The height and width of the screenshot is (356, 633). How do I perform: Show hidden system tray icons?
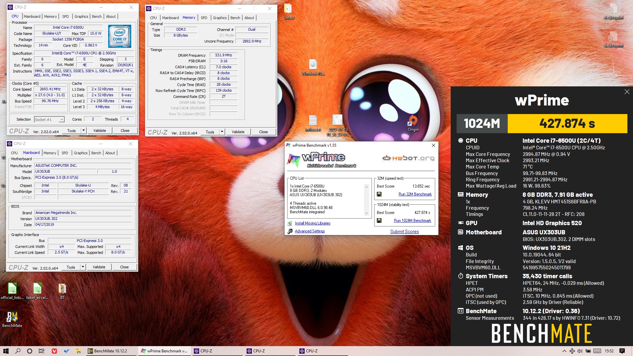point(564,351)
